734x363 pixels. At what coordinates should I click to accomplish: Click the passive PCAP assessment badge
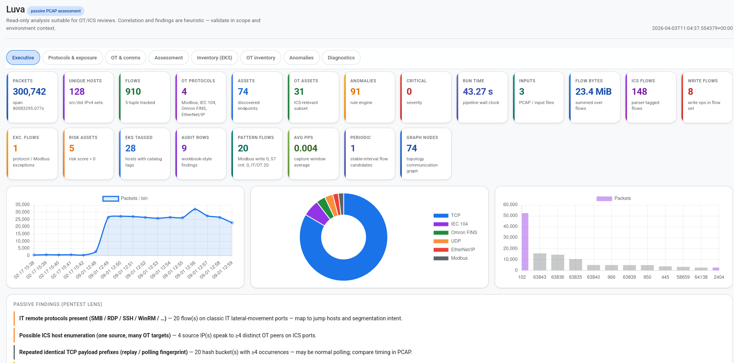[56, 10]
